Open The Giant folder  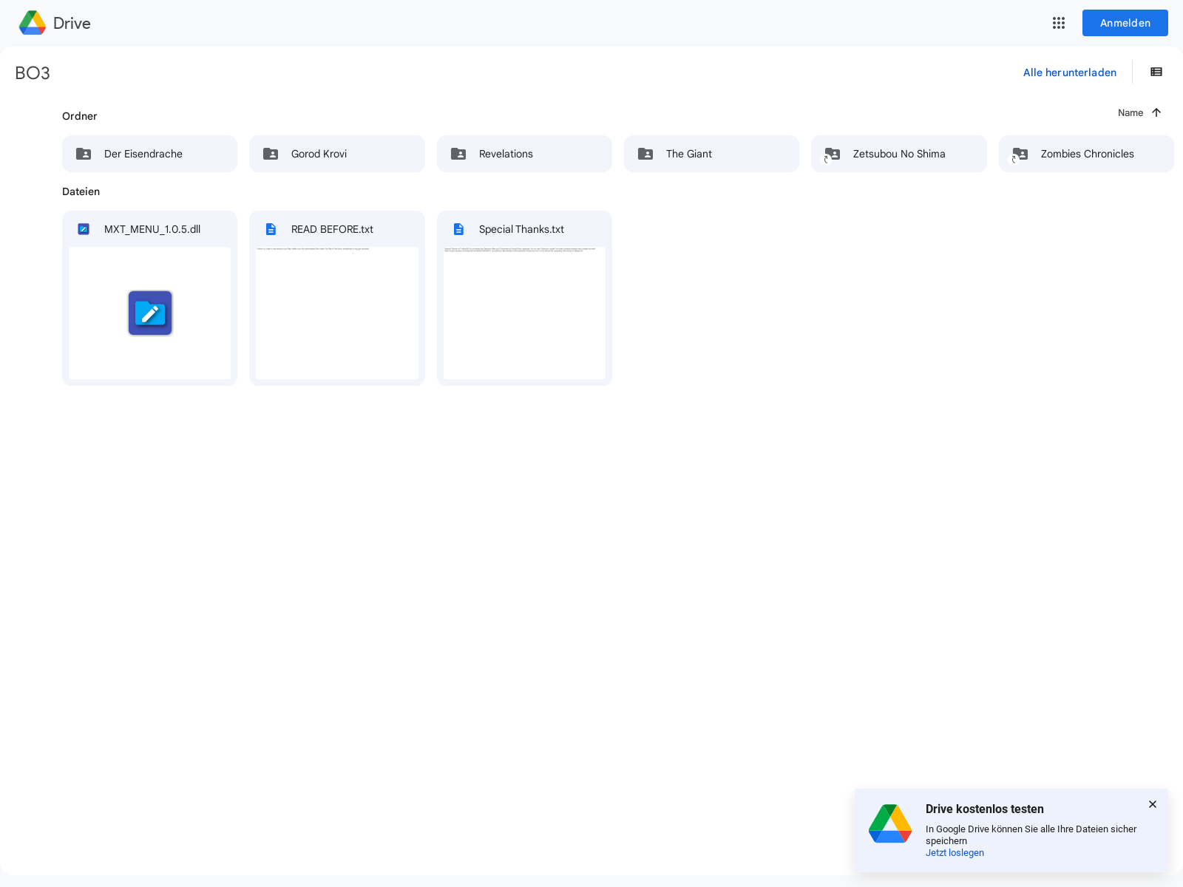click(x=711, y=154)
